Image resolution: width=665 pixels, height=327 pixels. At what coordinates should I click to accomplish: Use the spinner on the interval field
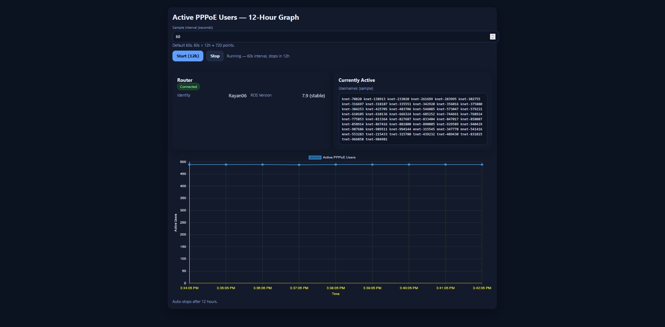click(493, 37)
